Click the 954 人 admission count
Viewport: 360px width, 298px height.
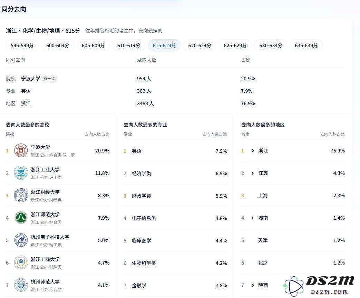[144, 79]
